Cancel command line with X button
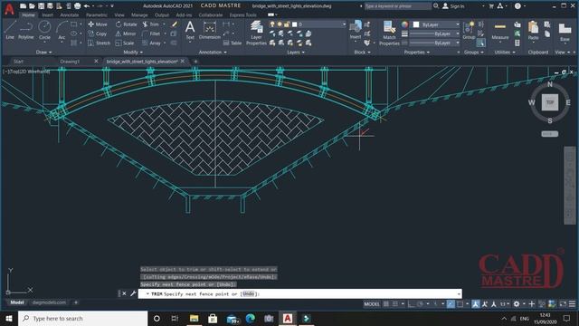Viewport: 579px width, 326px height. coord(124,293)
